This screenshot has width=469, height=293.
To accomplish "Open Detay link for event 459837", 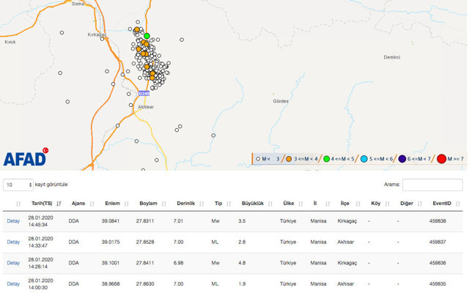I will click(13, 242).
